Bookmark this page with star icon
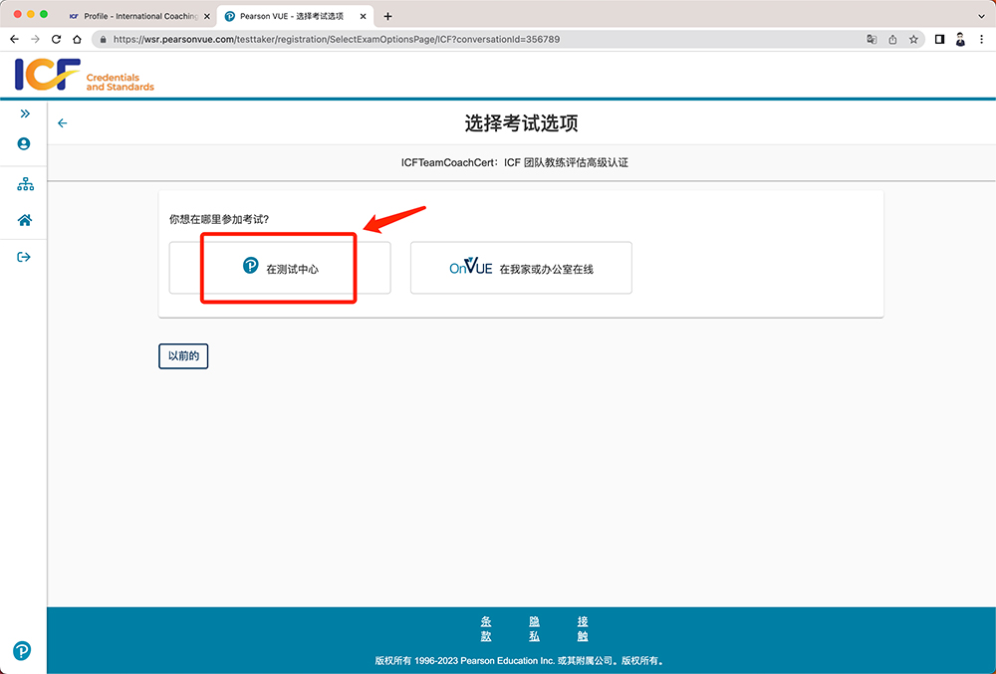This screenshot has height=674, width=996. 913,39
